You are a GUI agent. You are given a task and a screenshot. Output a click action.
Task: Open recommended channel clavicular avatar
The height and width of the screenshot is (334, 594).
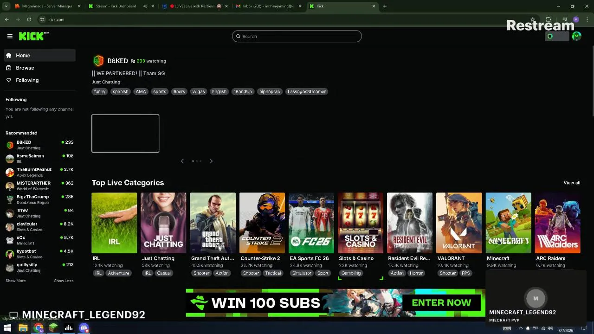[x=10, y=226]
